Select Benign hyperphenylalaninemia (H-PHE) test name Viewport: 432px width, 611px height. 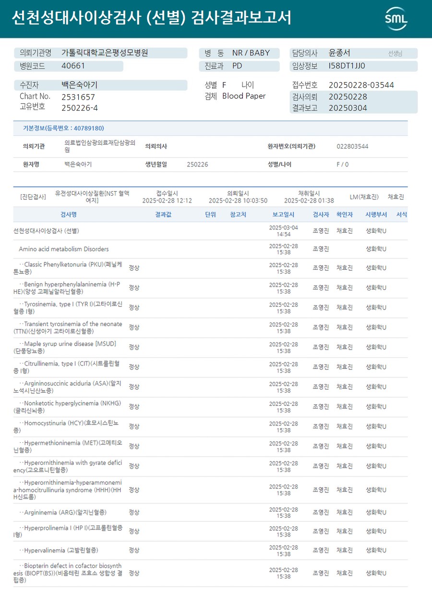(x=67, y=287)
